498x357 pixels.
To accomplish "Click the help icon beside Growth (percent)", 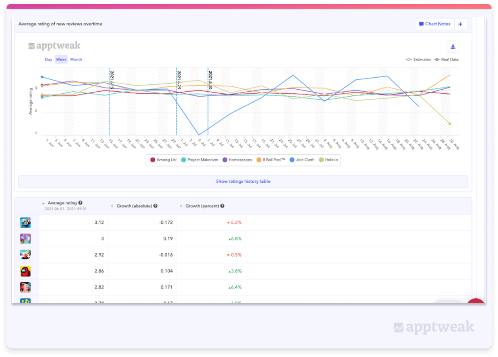I will click(x=222, y=206).
